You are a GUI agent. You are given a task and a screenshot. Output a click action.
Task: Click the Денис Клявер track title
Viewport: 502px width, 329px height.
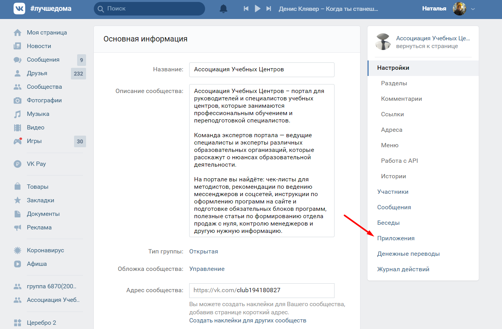click(x=328, y=9)
